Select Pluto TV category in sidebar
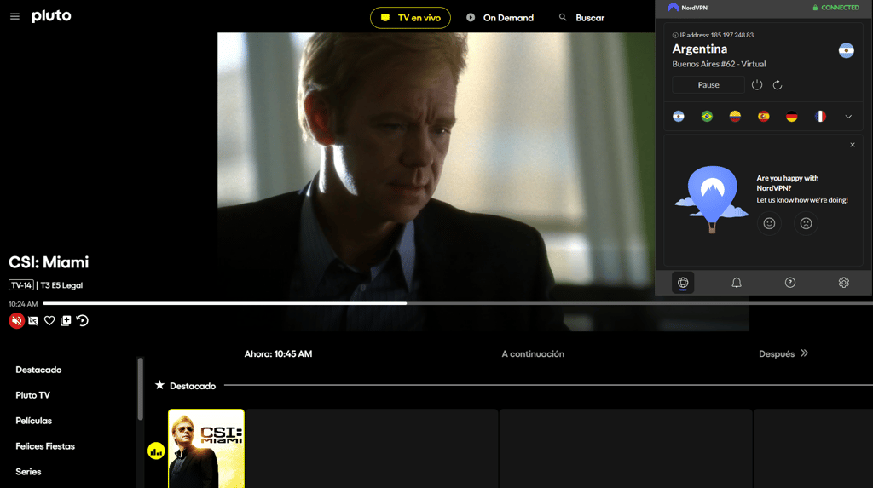873x488 pixels. coord(33,395)
